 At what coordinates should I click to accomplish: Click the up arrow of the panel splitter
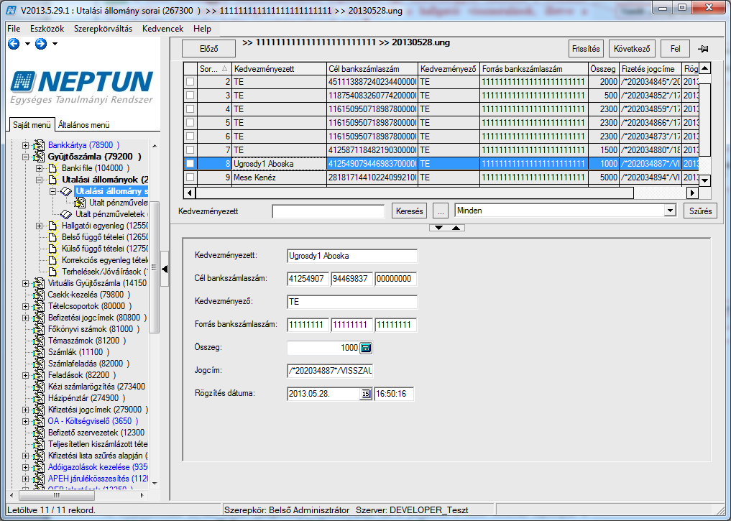tap(456, 228)
